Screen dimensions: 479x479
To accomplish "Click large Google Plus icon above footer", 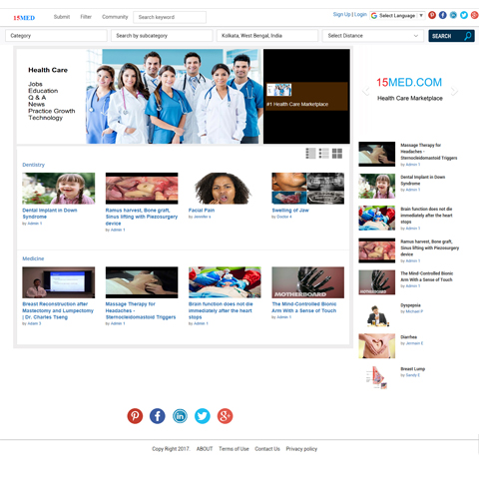I will [225, 416].
